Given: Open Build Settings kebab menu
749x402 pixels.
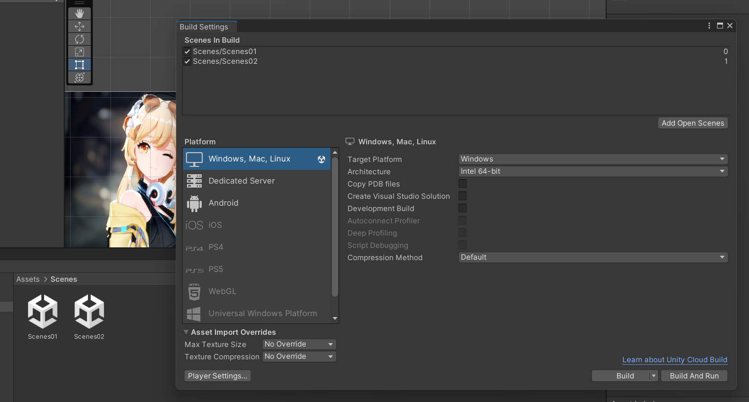Looking at the screenshot, I should tap(709, 26).
